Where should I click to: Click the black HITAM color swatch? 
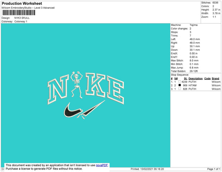pyautogui.click(x=180, y=85)
